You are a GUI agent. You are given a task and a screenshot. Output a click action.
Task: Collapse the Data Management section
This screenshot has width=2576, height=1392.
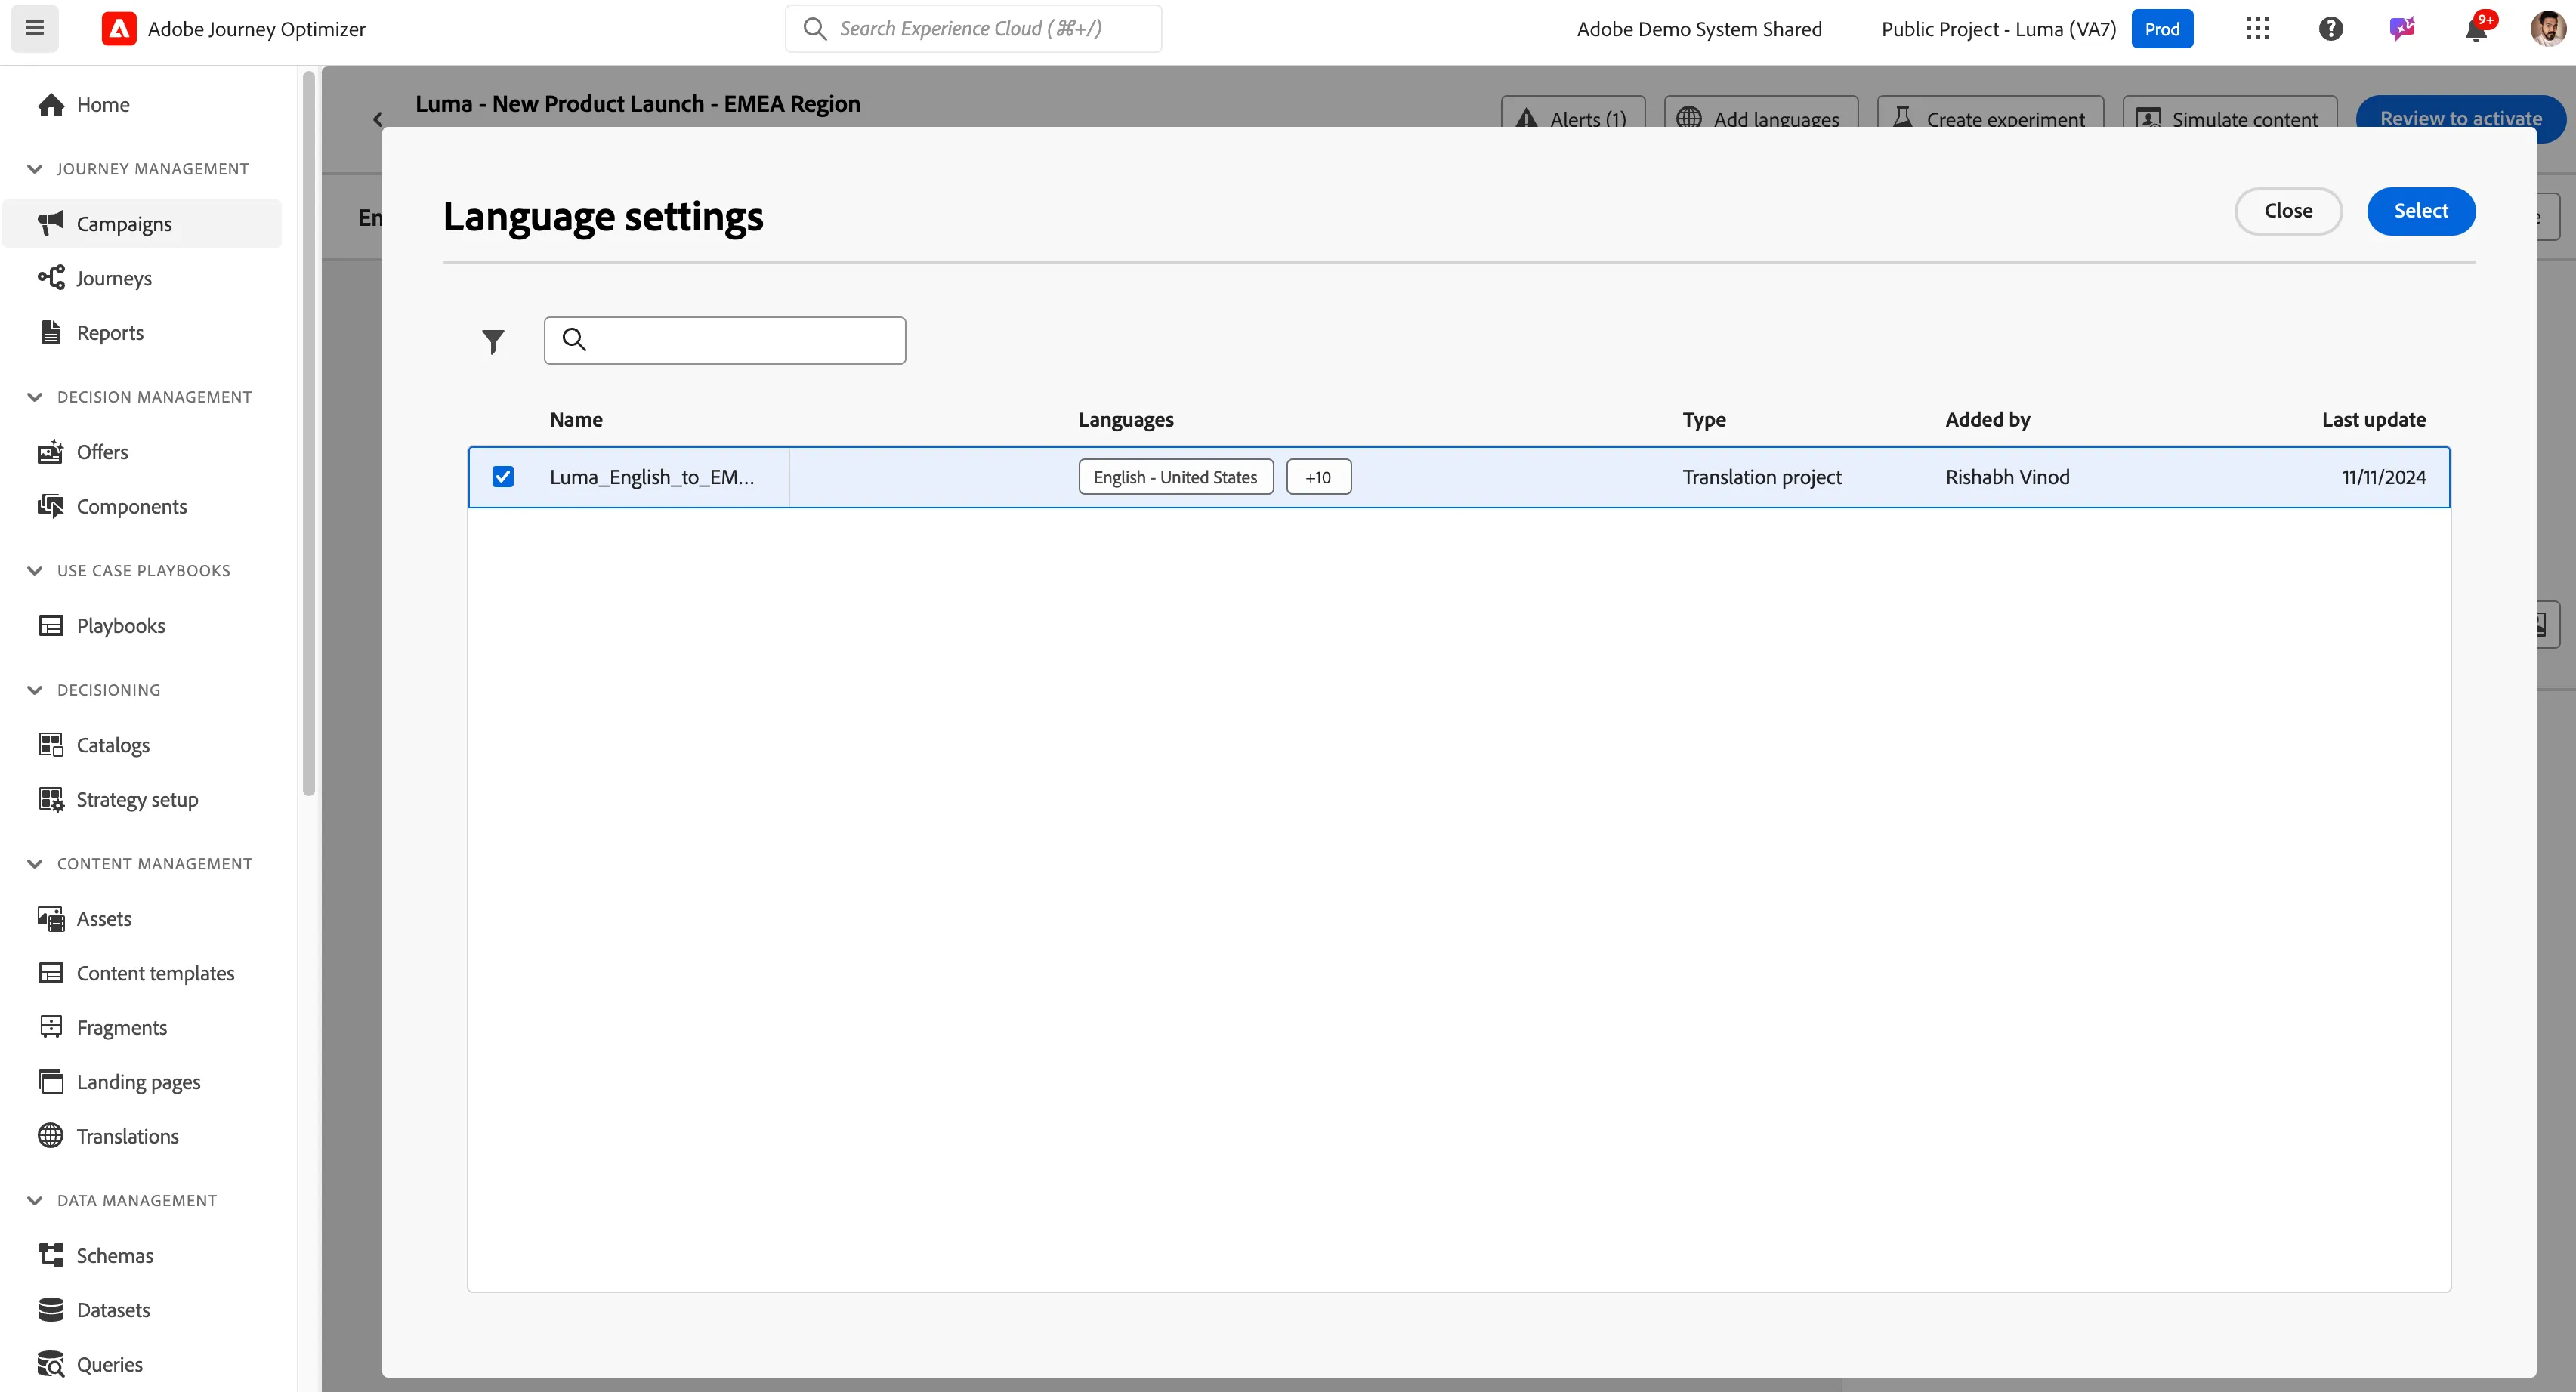35,1201
